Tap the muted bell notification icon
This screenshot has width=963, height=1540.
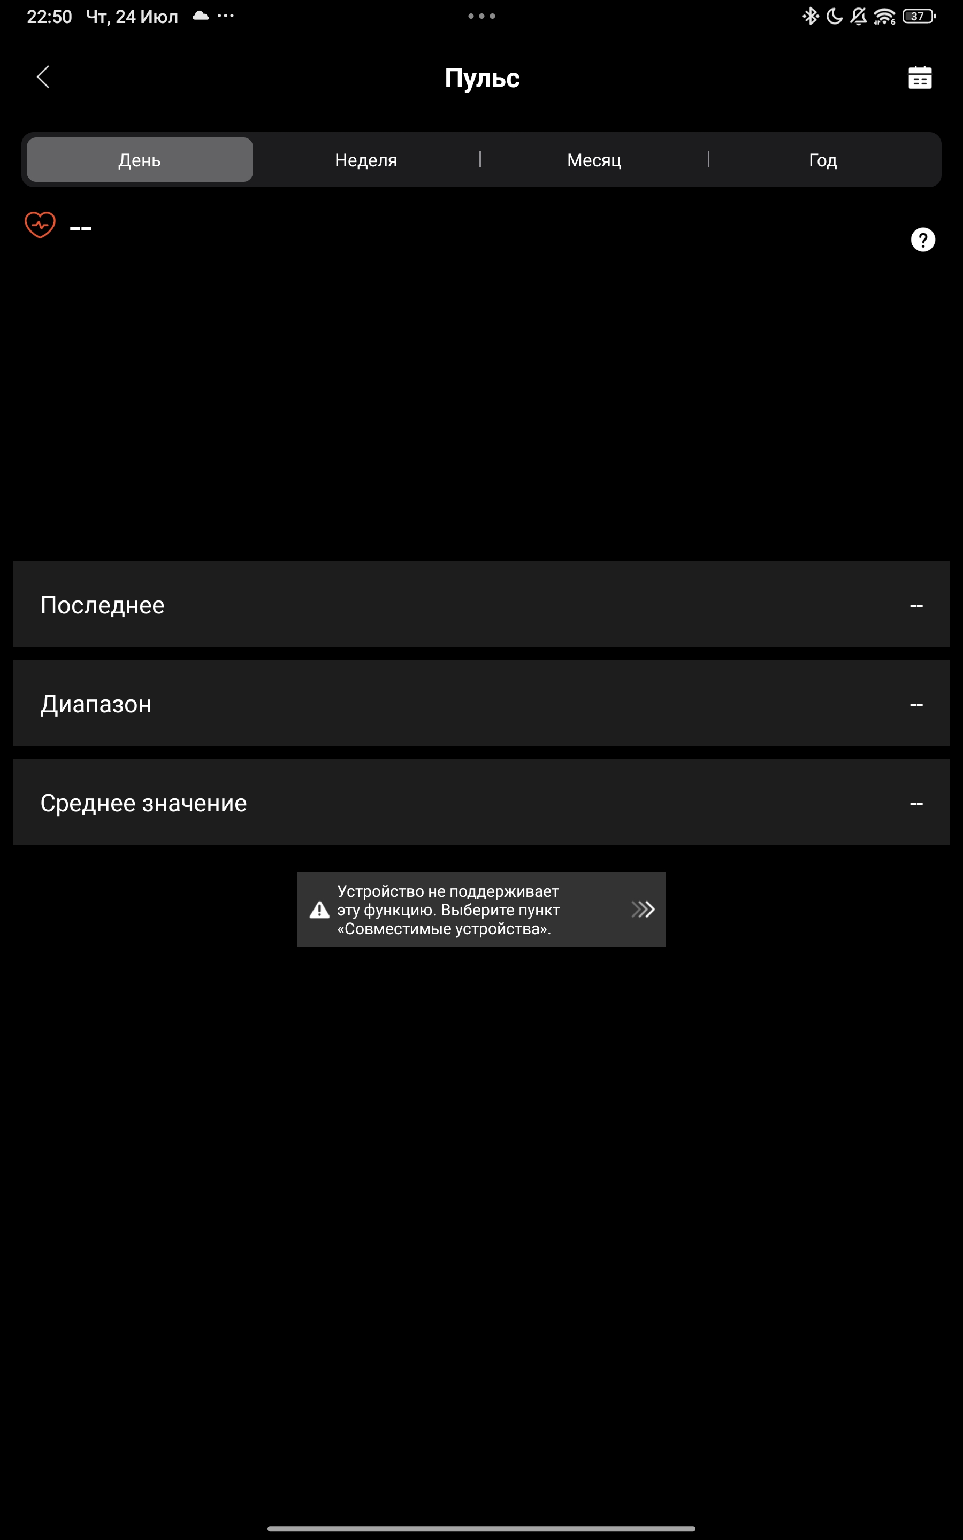(859, 16)
